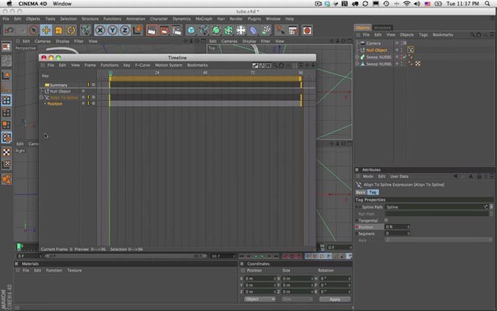The height and width of the screenshot is (311, 497).
Task: Click the checkered texture tag on Sweep NURBS
Action: pos(418,64)
